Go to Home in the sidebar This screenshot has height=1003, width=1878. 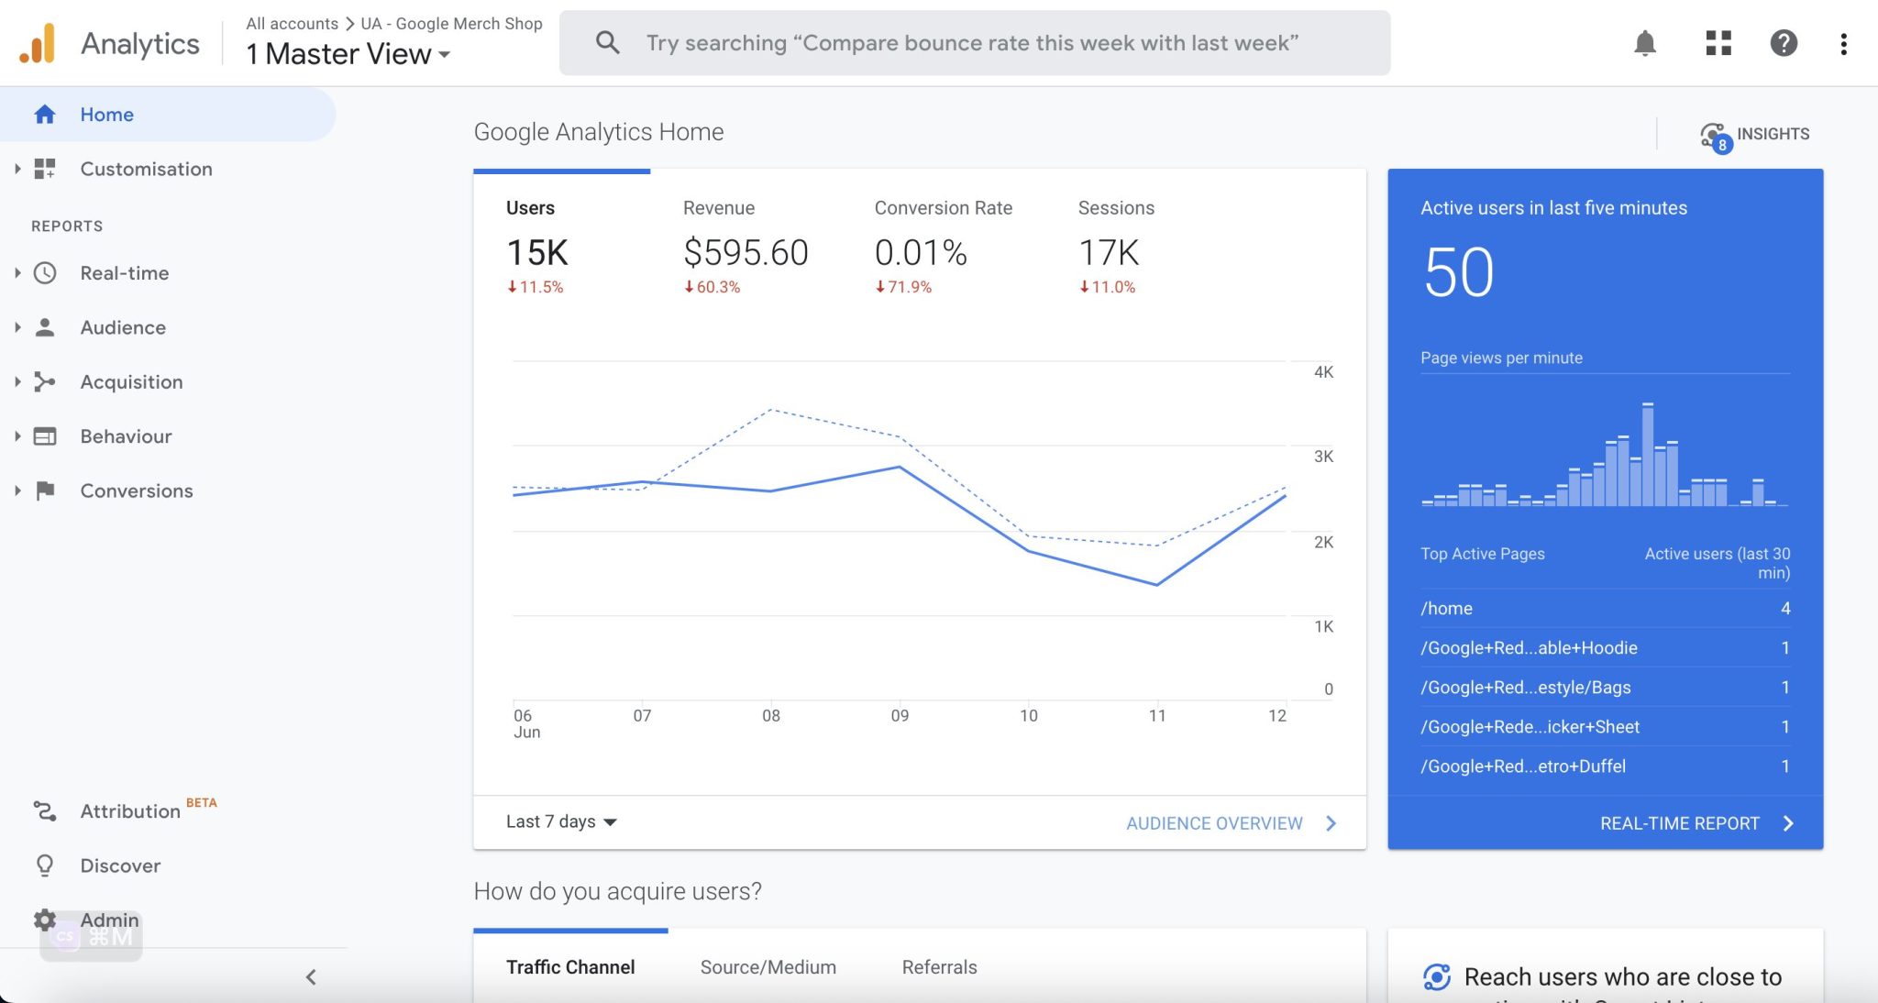(168, 115)
